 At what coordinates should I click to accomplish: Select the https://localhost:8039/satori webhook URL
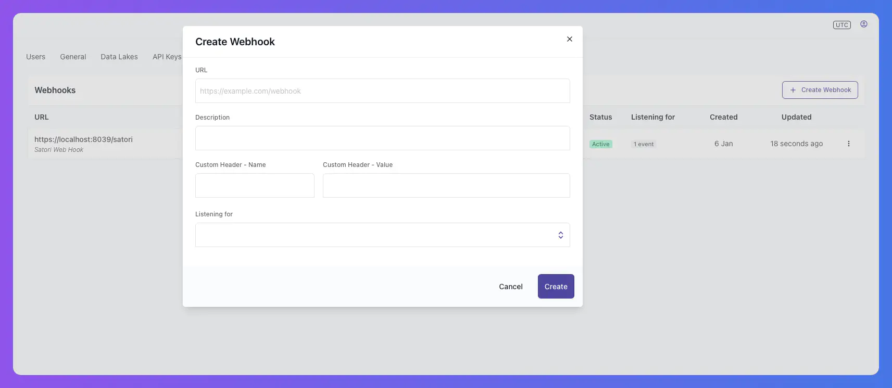click(83, 139)
